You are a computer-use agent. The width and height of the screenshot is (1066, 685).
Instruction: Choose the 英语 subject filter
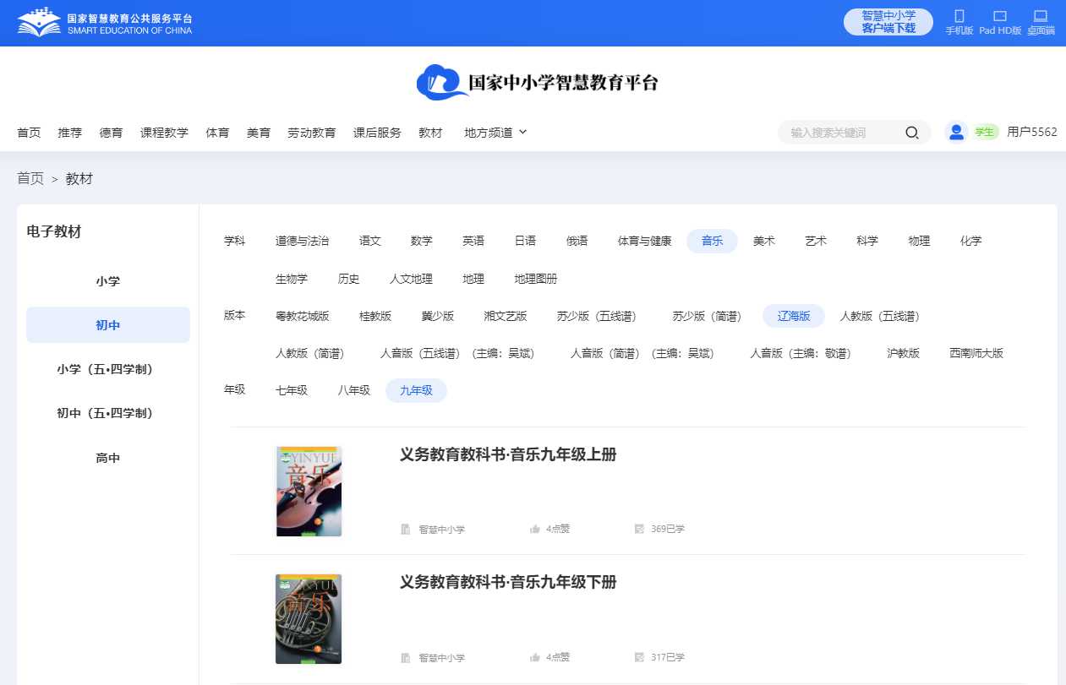click(473, 241)
